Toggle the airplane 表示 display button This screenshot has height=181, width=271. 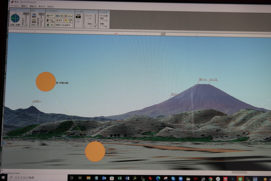(59, 20)
